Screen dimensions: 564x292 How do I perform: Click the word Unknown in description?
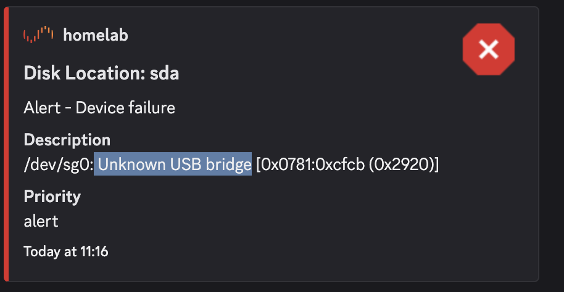(131, 164)
